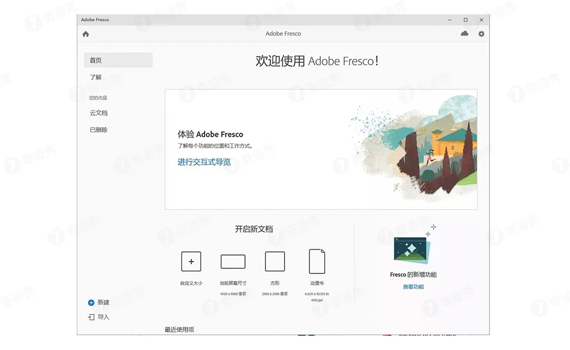The image size is (570, 350).
Task: View new features via 查看功能 link
Action: [413, 286]
